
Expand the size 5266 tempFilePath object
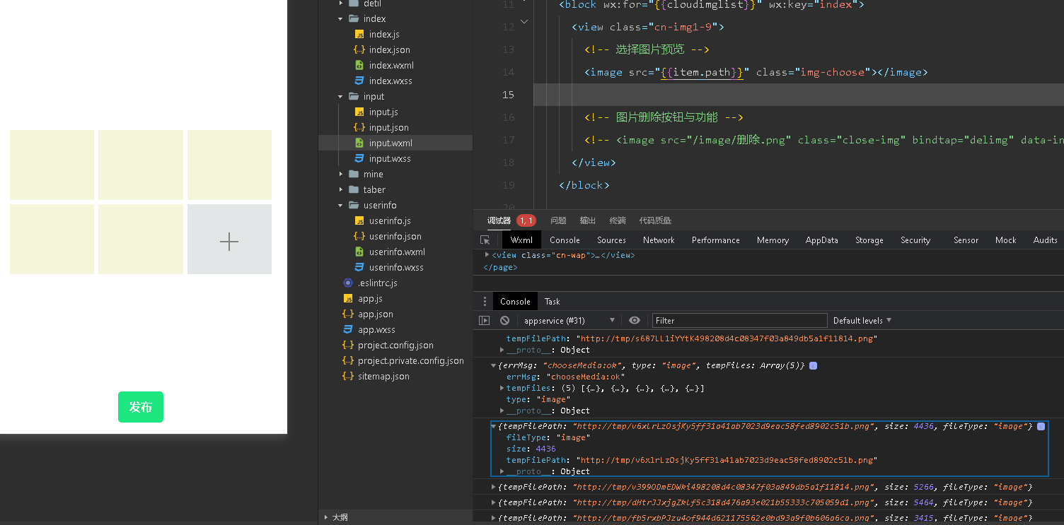[x=494, y=488]
